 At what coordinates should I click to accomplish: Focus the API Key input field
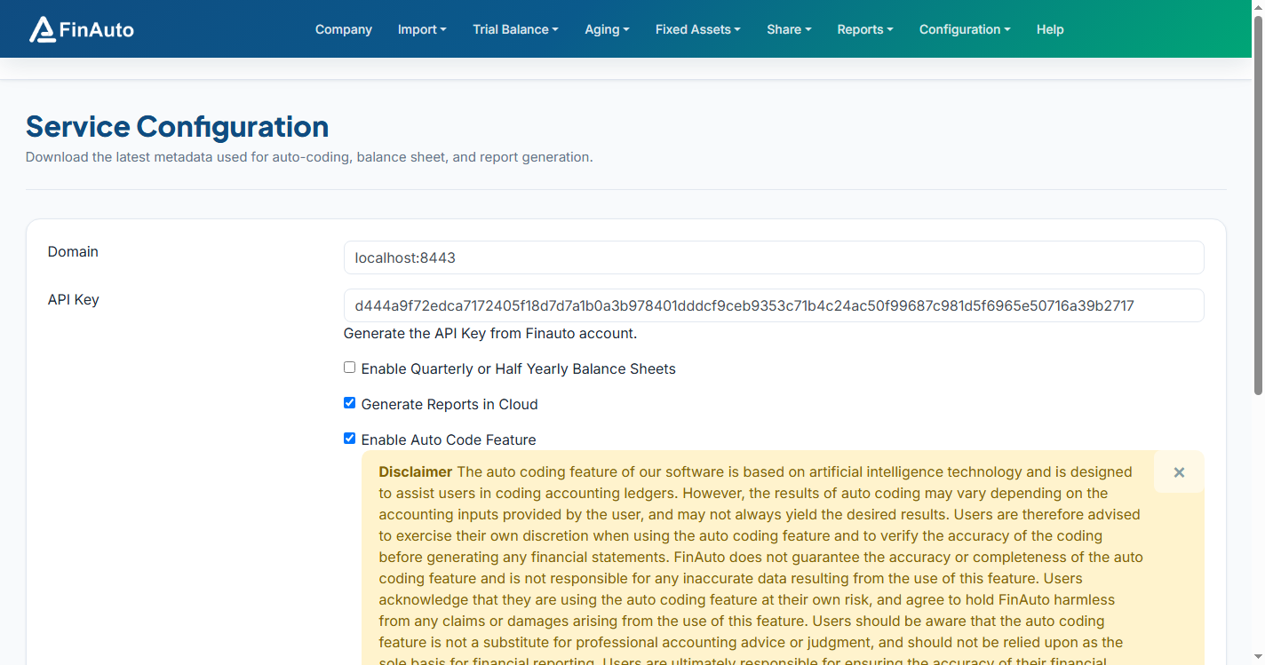tap(774, 305)
